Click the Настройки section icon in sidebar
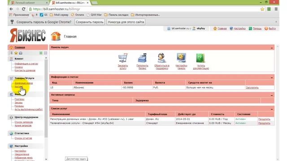 tap(11, 146)
